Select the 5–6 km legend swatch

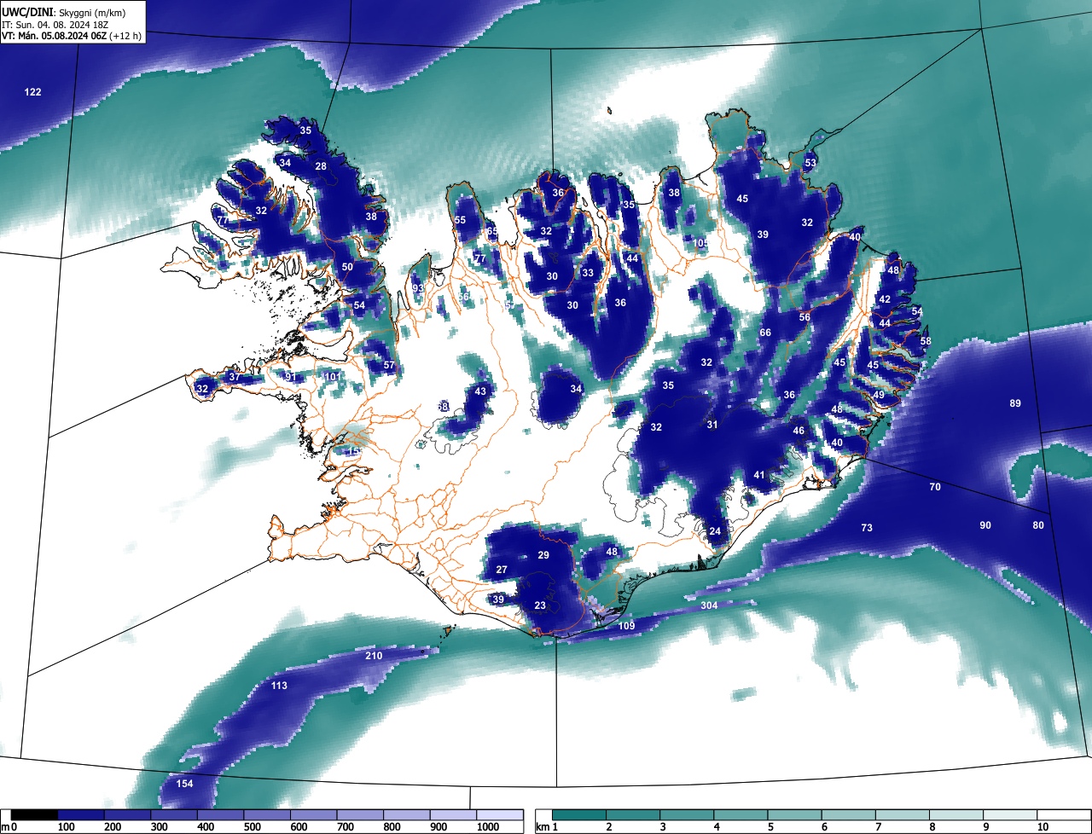795,815
